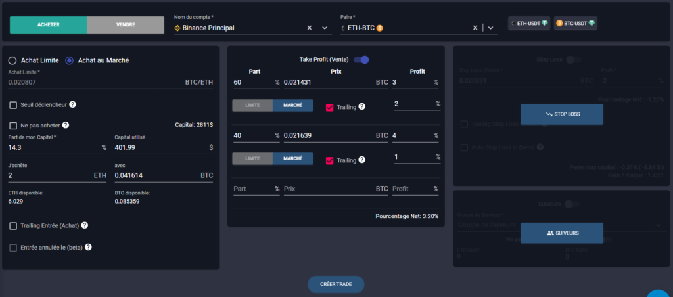Click the Part de mon Capital field
Screen dimensions: 673x297
pos(57,147)
